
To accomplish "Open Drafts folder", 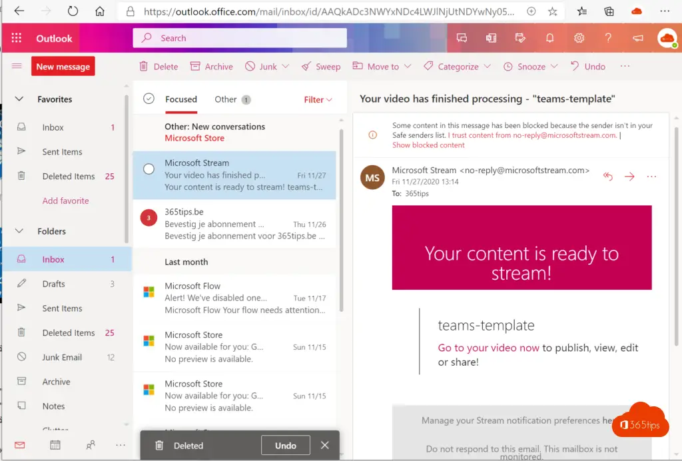I will pos(67,284).
